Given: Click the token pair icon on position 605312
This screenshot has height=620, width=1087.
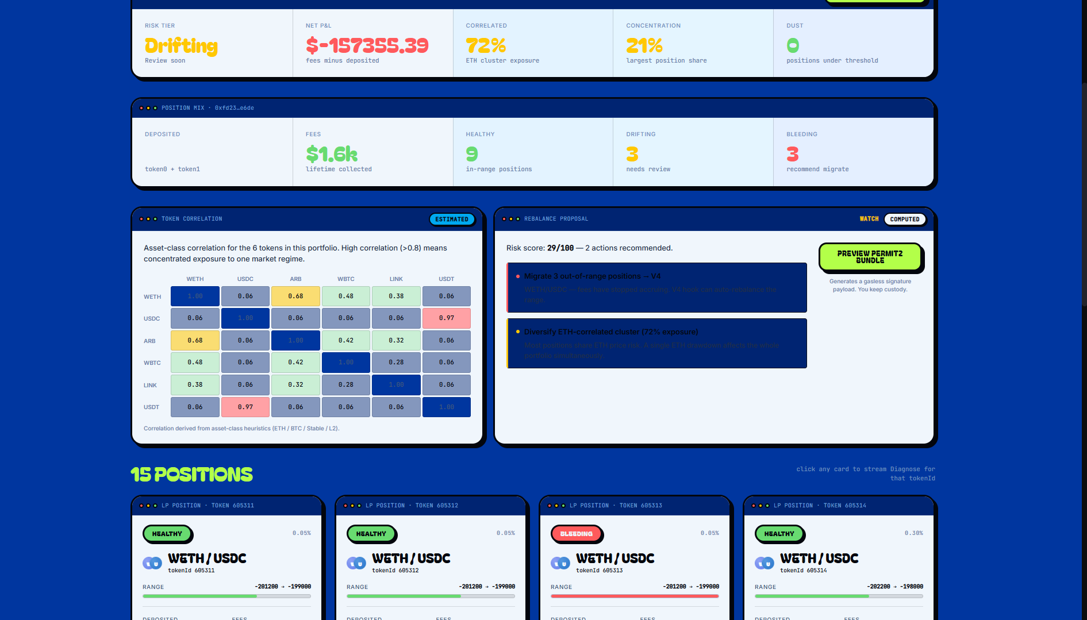Looking at the screenshot, I should (356, 563).
